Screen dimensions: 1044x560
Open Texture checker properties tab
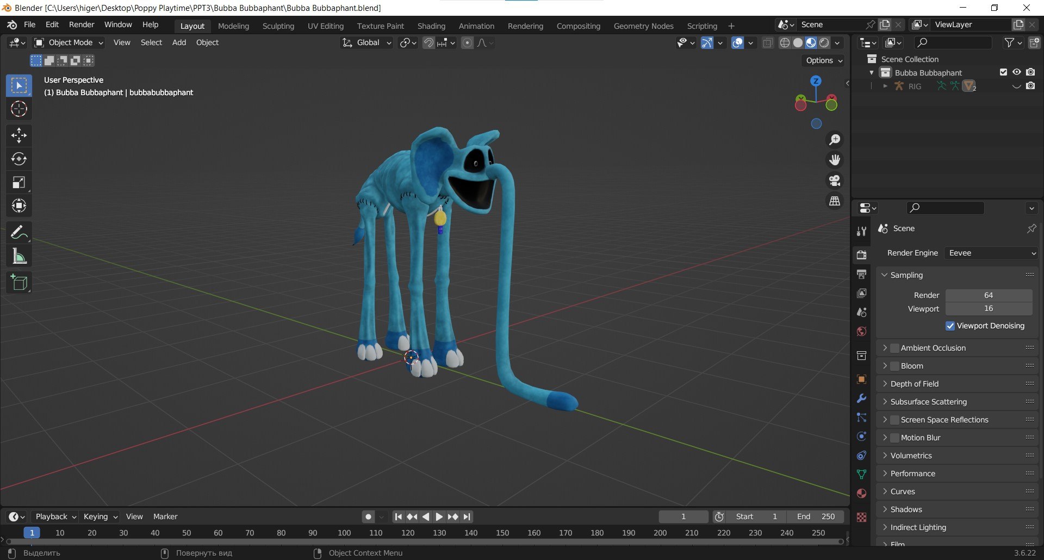861,518
